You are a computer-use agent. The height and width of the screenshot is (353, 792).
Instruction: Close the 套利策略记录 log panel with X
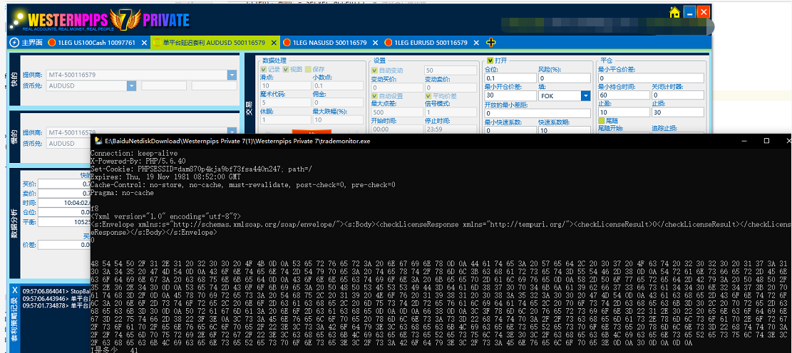14,290
